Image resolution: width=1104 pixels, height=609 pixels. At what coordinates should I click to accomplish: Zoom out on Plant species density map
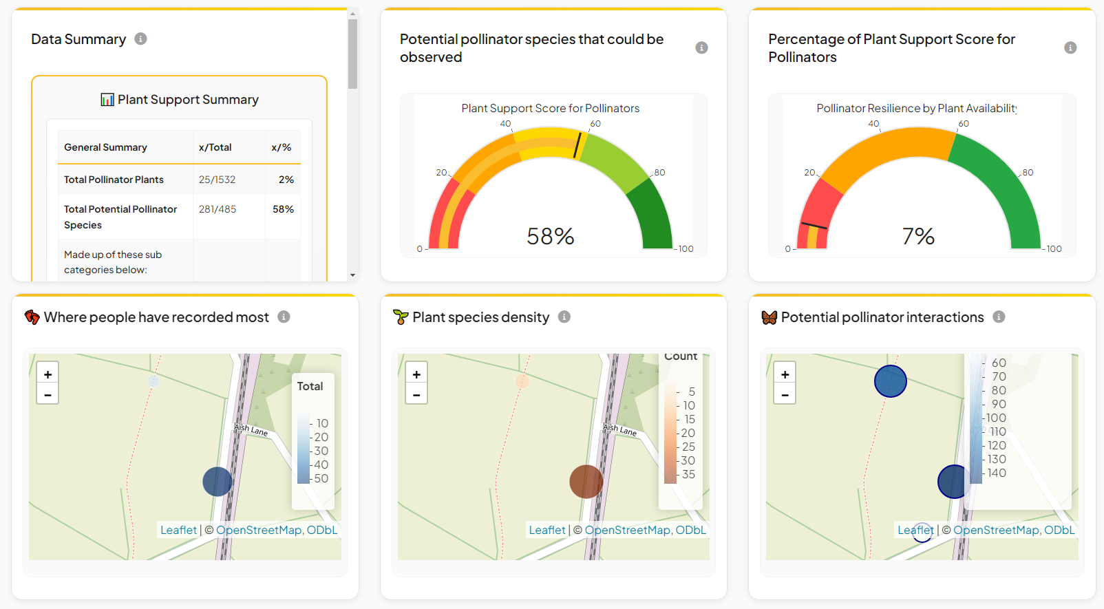pos(416,394)
